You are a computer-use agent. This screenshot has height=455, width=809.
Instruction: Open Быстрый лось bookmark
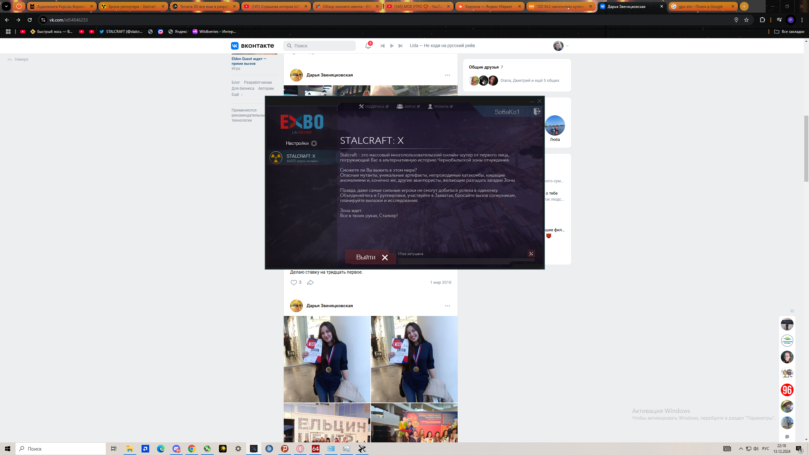(52, 32)
